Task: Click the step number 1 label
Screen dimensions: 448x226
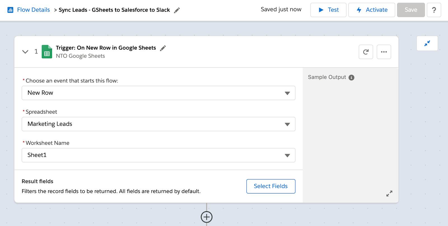Action: click(36, 52)
